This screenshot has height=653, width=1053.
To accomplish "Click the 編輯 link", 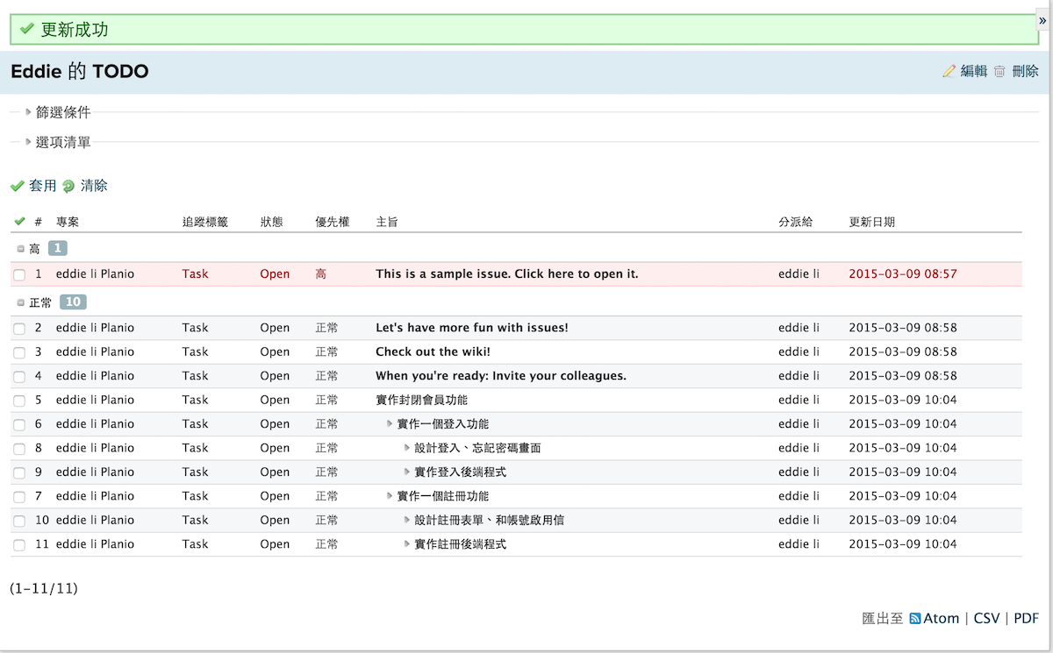I will pos(974,72).
